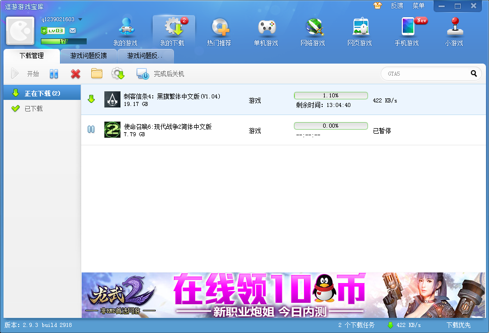Select 使命召唤6:现代战争2简体中文版 title

pyautogui.click(x=167, y=127)
